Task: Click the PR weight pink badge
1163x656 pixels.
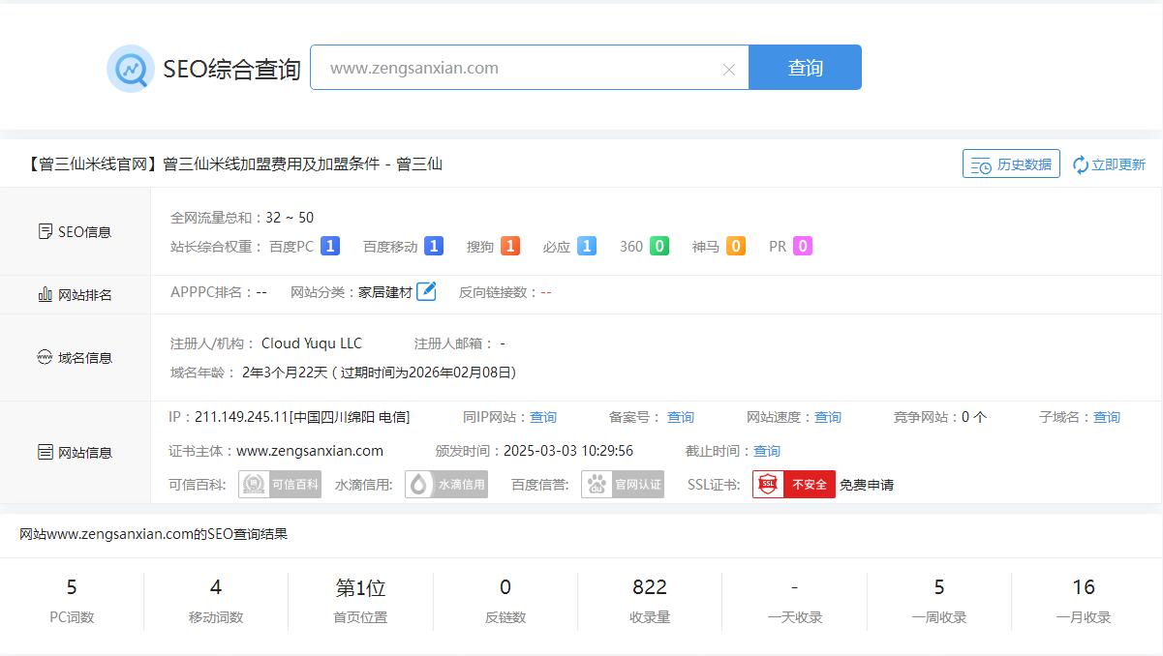Action: (802, 247)
